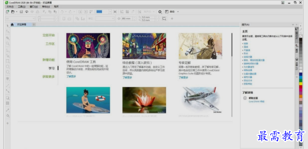308x149 pixels.
Task: Go to 工作区 section
Action: tap(50, 44)
